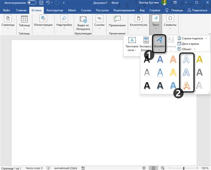Open the Строка подписи dropdown arrow
211x170 pixels.
point(206,38)
